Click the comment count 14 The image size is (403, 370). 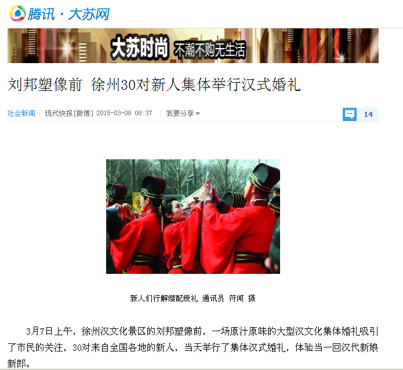[368, 115]
